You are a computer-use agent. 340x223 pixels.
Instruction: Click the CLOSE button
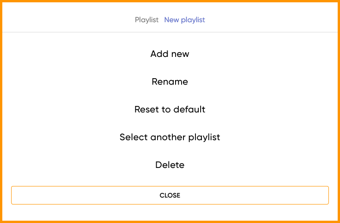click(x=170, y=195)
